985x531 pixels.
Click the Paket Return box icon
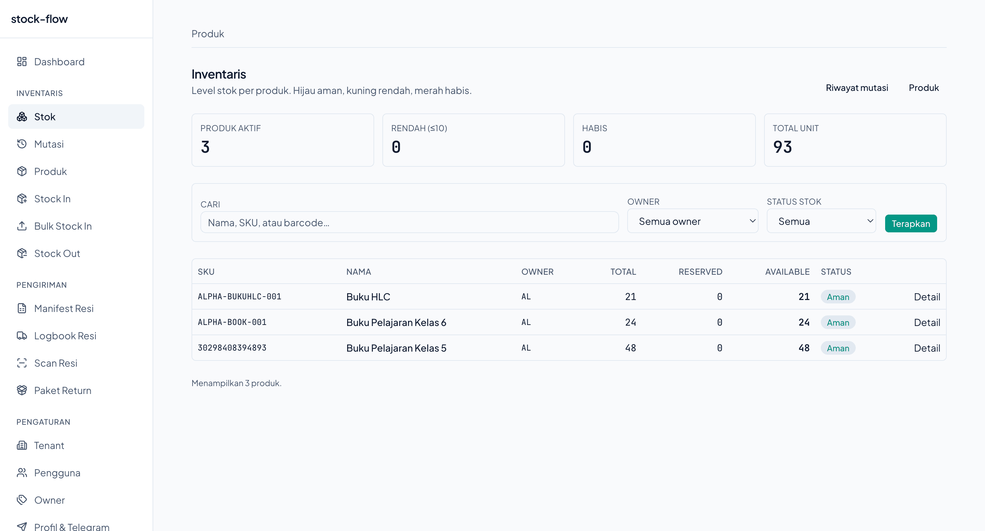point(22,391)
